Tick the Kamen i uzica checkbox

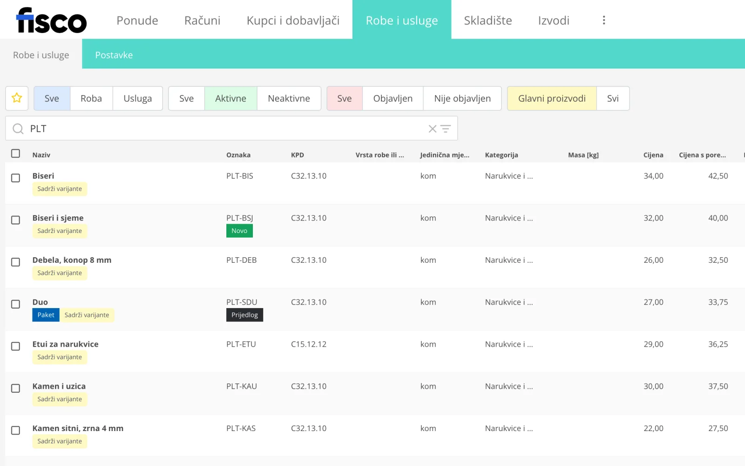[15, 388]
